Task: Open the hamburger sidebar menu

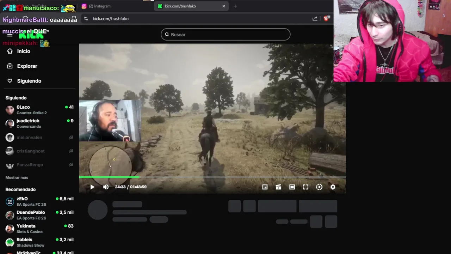Action: point(10,35)
